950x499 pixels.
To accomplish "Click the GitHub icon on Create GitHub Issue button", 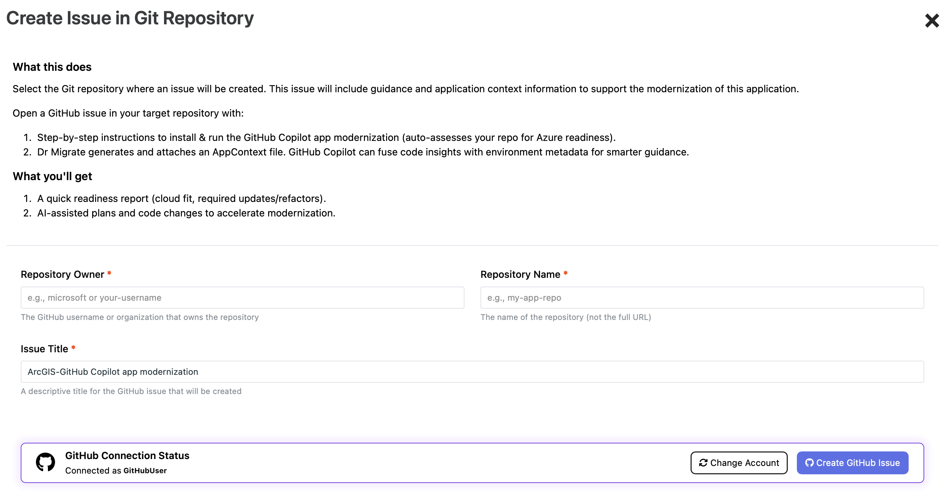I will click(809, 462).
